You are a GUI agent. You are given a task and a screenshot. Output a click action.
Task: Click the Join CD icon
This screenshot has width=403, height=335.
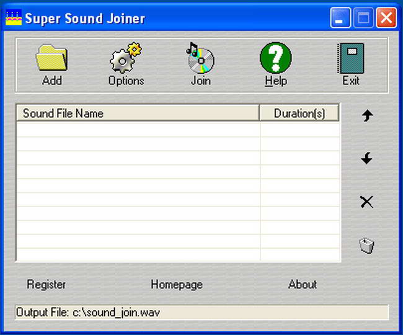[200, 58]
